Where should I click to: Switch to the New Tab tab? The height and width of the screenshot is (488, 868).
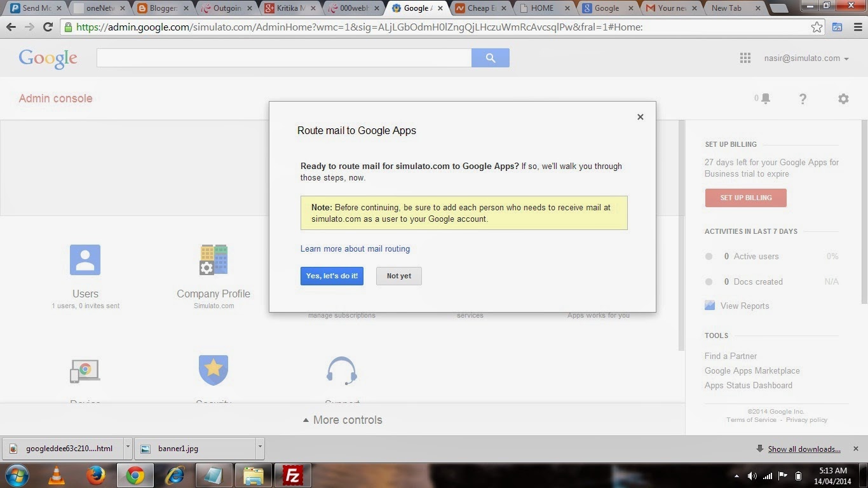click(x=733, y=8)
